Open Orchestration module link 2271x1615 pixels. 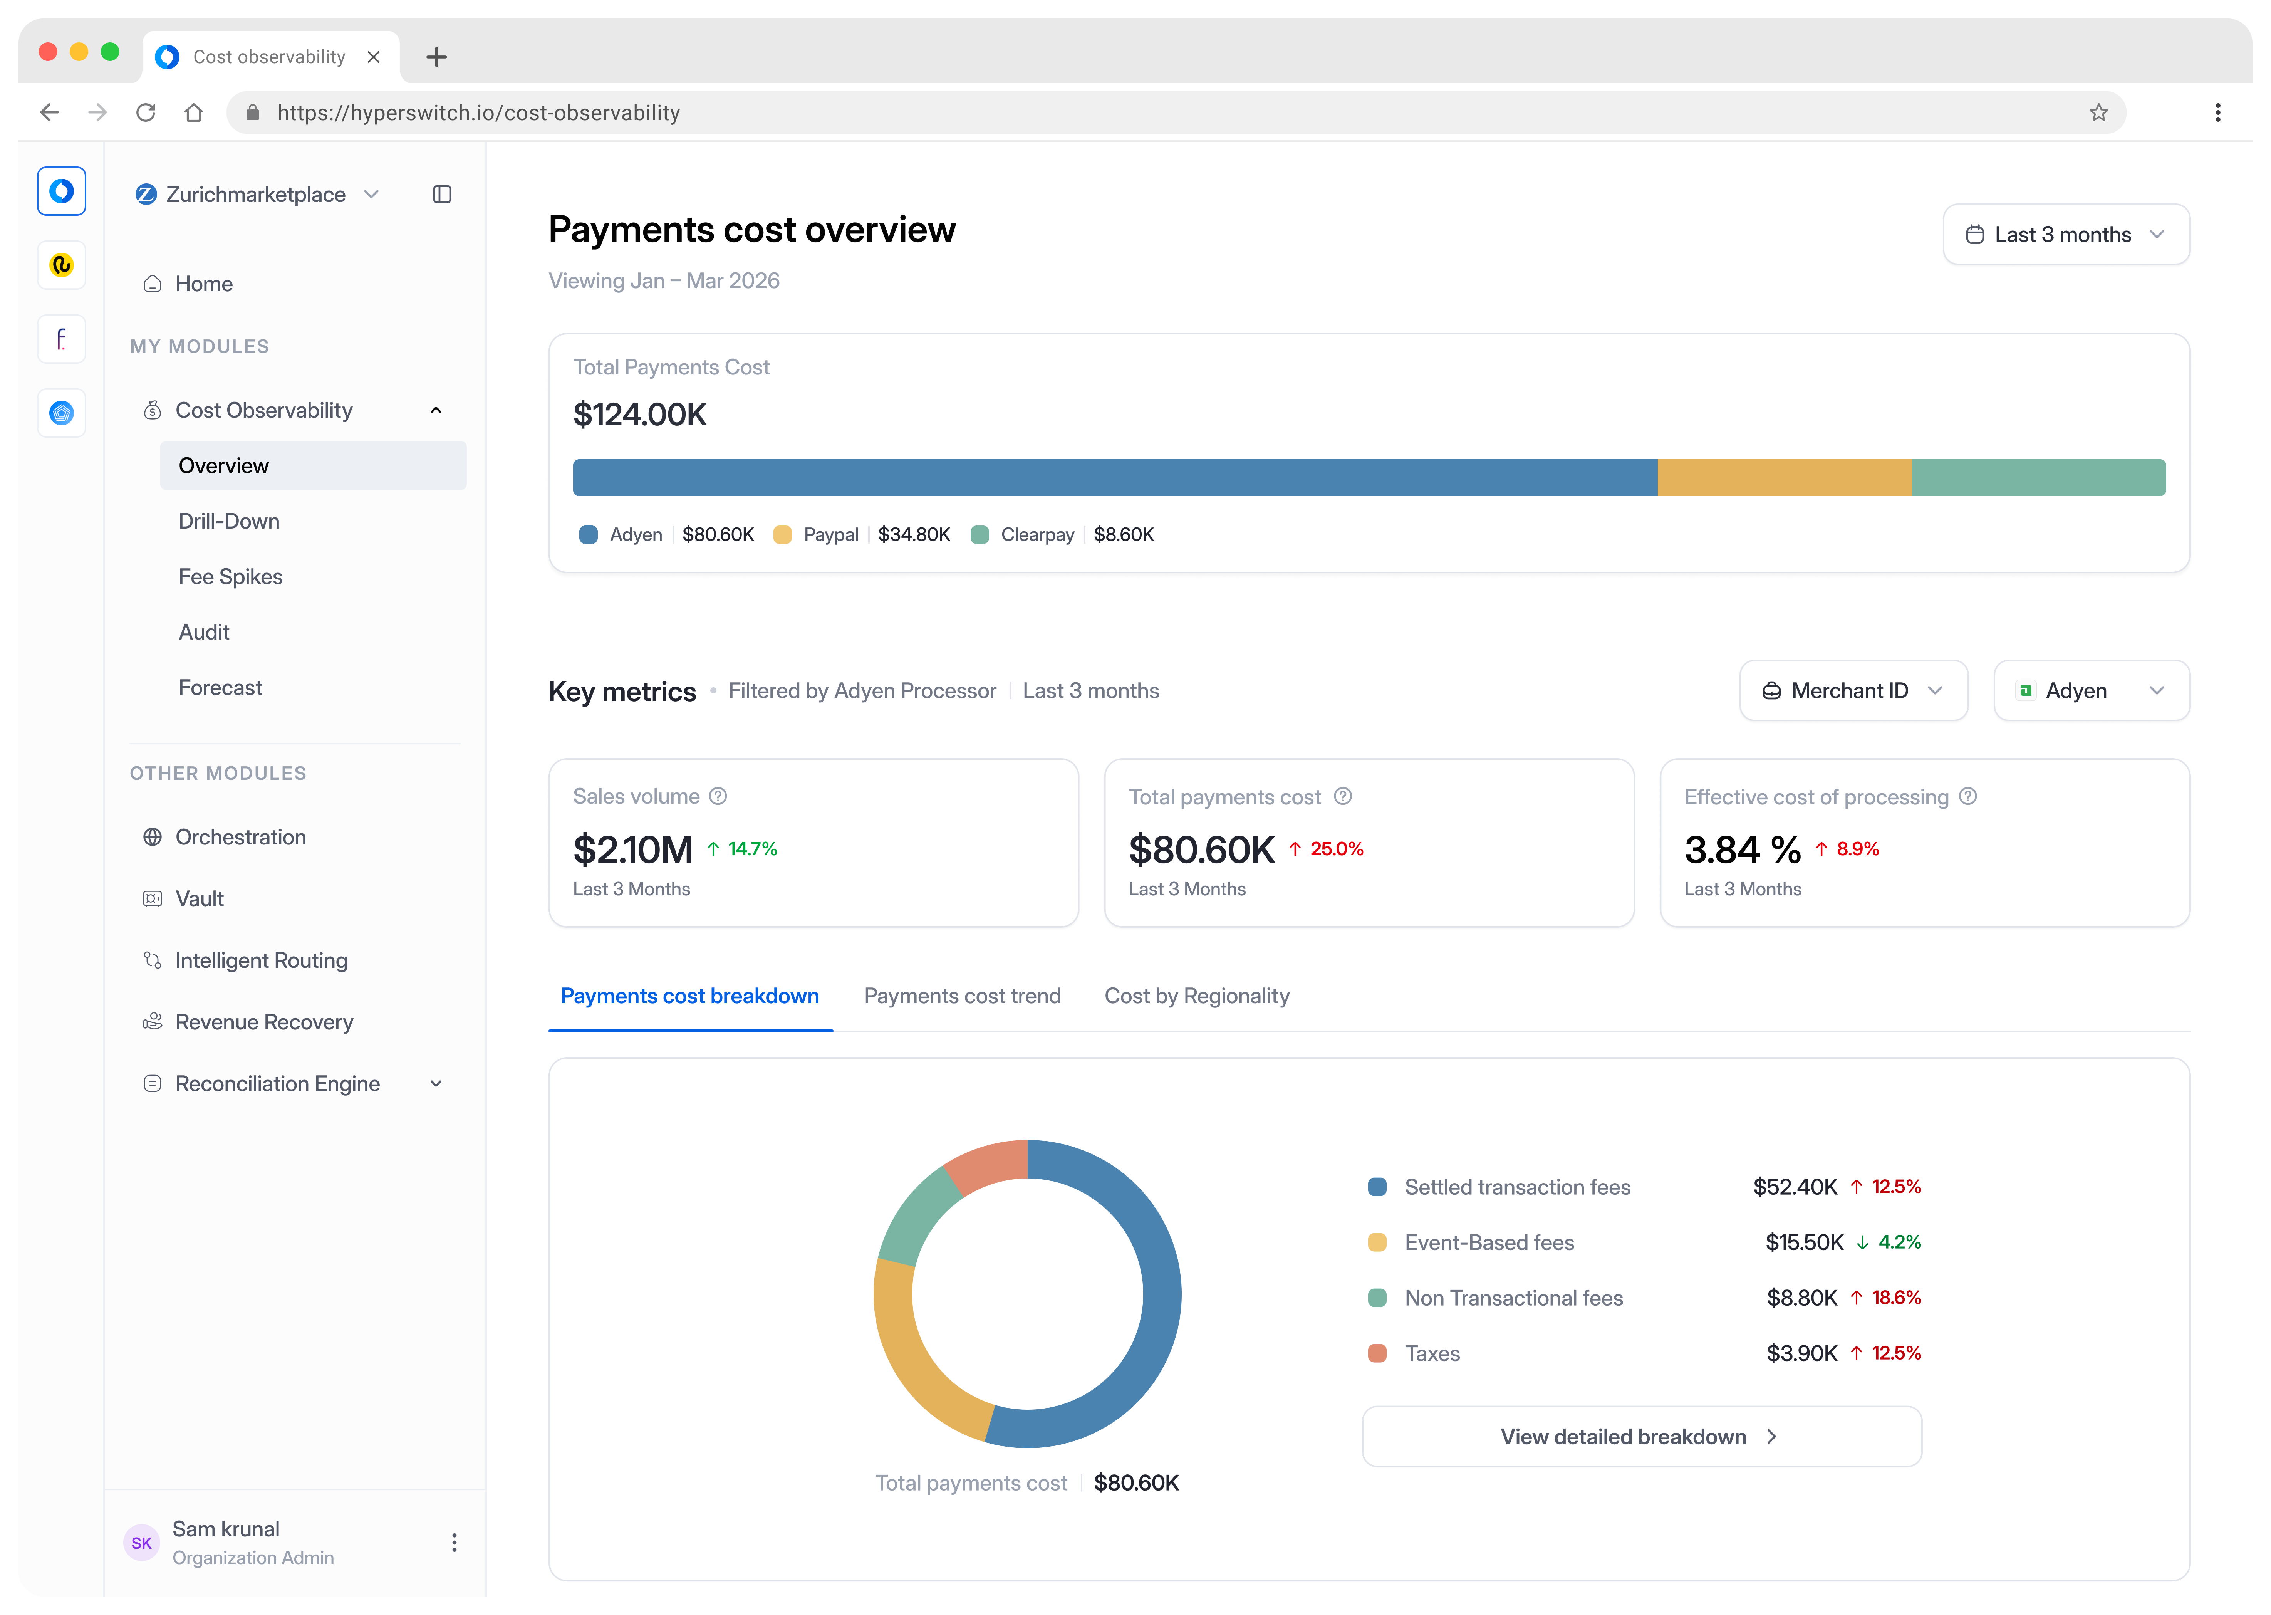(241, 837)
